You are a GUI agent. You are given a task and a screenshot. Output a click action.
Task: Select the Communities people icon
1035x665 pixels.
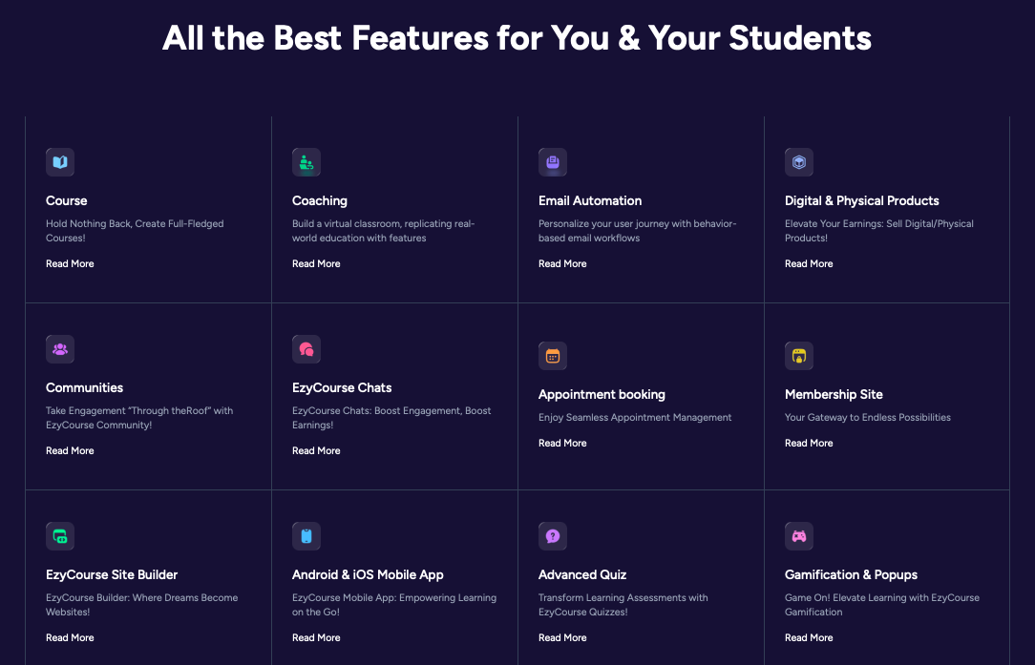coord(60,349)
